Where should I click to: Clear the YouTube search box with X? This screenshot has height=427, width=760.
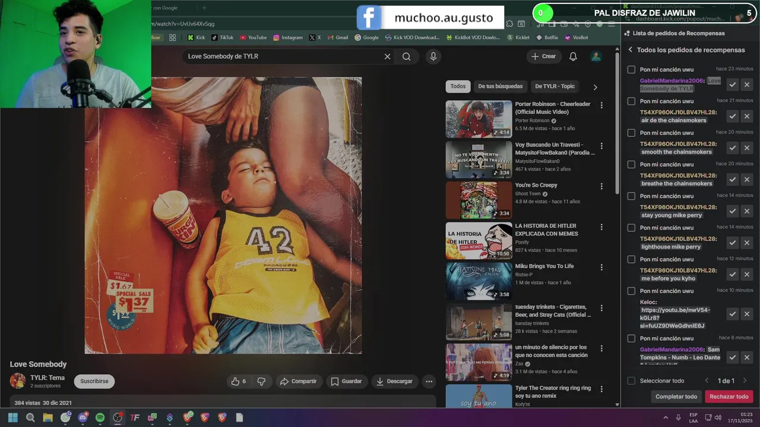[x=387, y=56]
